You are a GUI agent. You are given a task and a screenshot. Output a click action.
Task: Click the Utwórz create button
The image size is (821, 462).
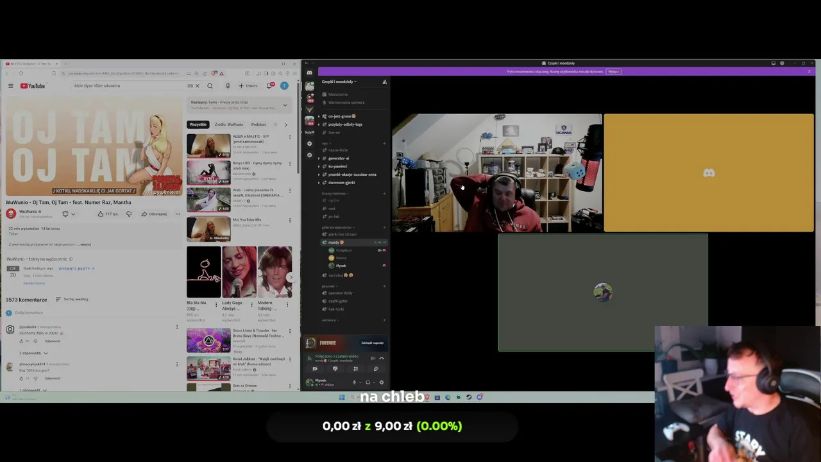click(248, 85)
